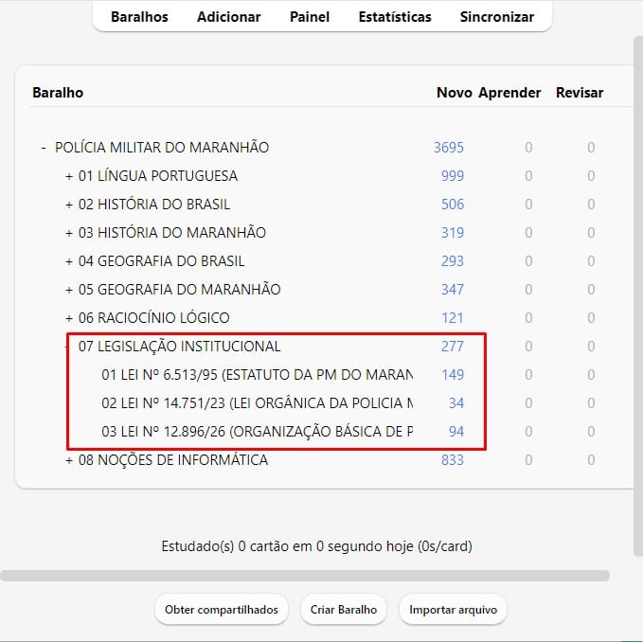The width and height of the screenshot is (643, 642).
Task: Collapse the POLÍCIA MILITAR DO MARANHÃO deck
Action: [44, 147]
